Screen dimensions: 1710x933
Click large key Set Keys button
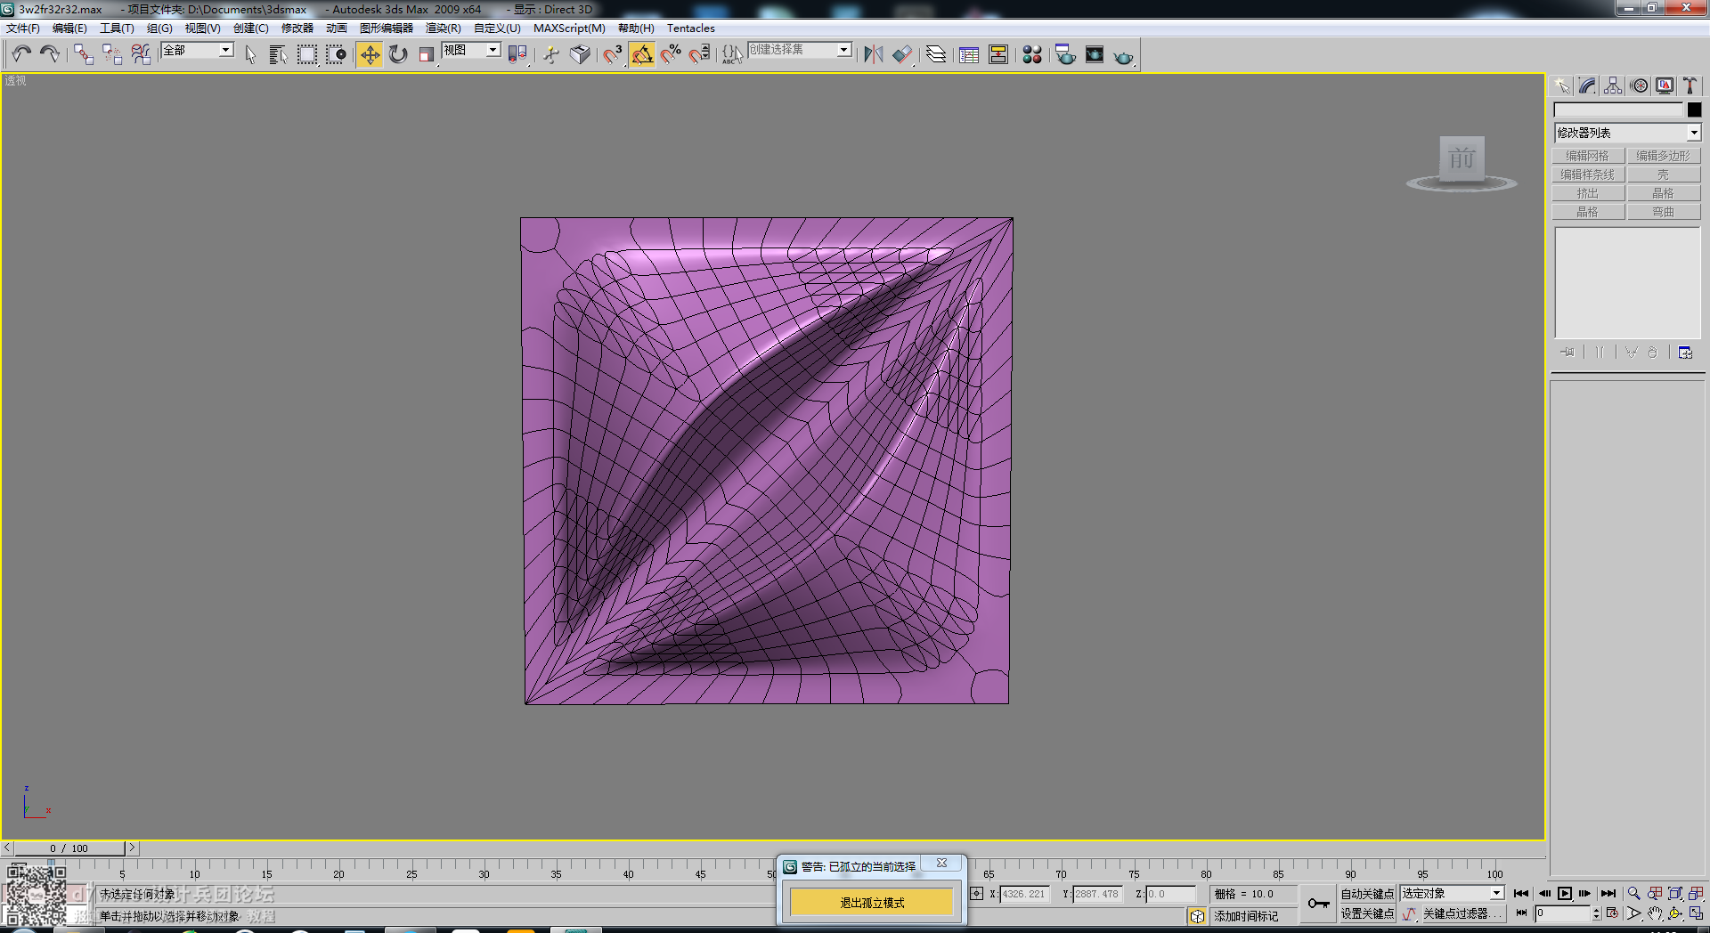click(x=1318, y=904)
